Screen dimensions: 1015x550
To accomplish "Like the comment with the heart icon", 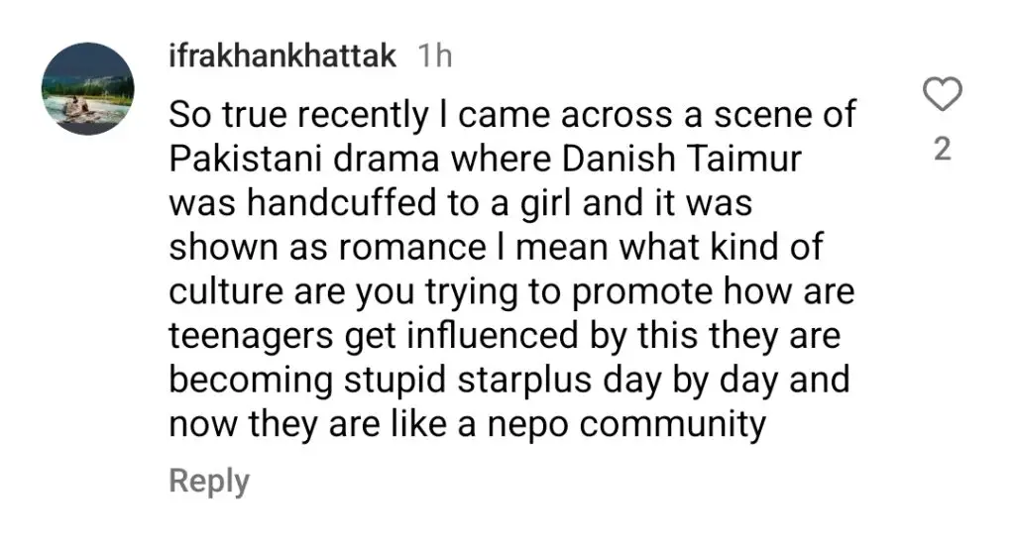I will click(x=942, y=94).
